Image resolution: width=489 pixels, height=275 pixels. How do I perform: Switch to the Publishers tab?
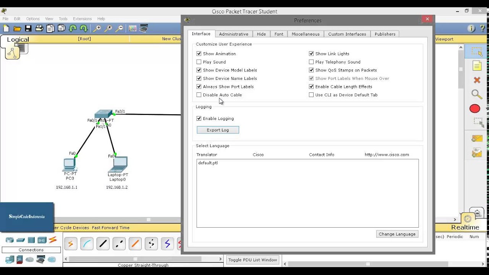click(x=385, y=34)
